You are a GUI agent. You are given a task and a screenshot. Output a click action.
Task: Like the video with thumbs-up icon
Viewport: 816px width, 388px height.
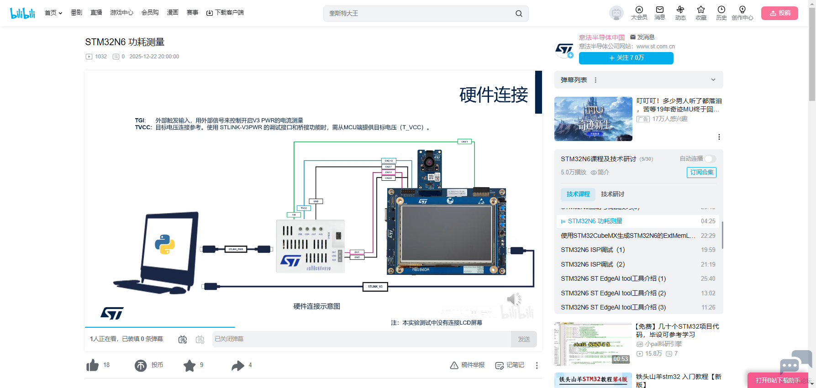pyautogui.click(x=93, y=365)
